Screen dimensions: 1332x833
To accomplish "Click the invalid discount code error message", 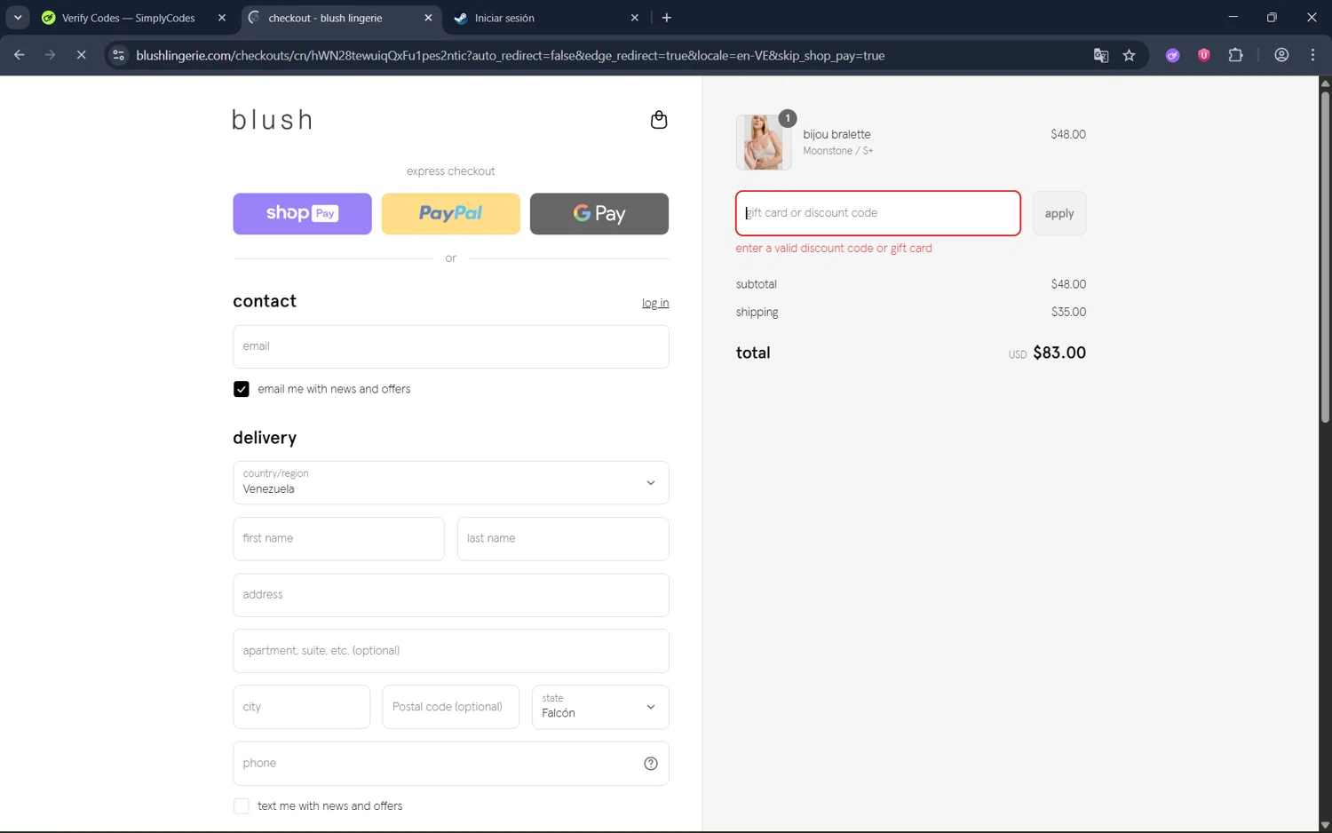I will point(834,249).
